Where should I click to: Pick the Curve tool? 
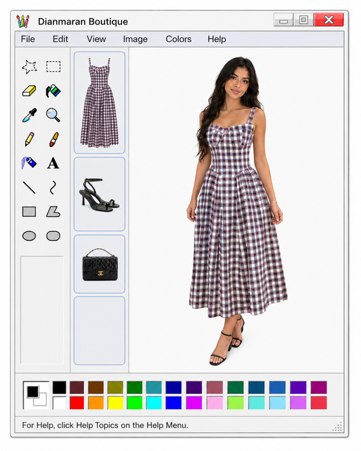[x=53, y=188]
